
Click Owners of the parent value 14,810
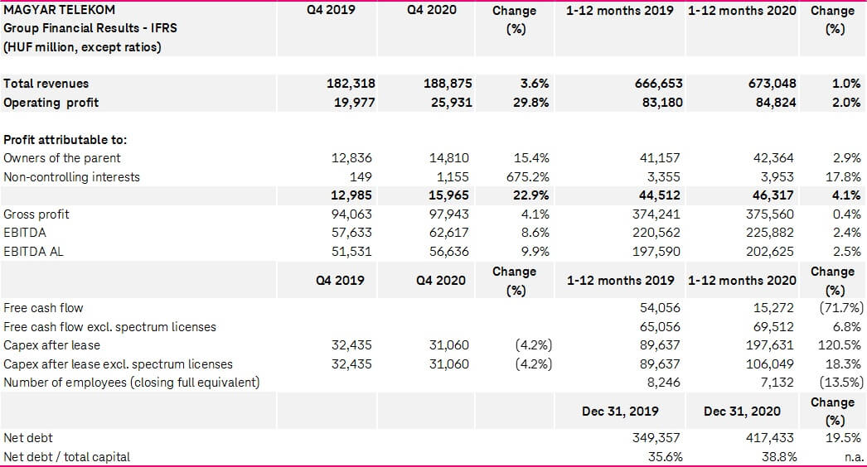click(x=449, y=158)
